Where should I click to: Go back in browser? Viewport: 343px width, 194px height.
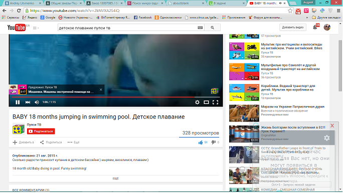tap(5, 10)
